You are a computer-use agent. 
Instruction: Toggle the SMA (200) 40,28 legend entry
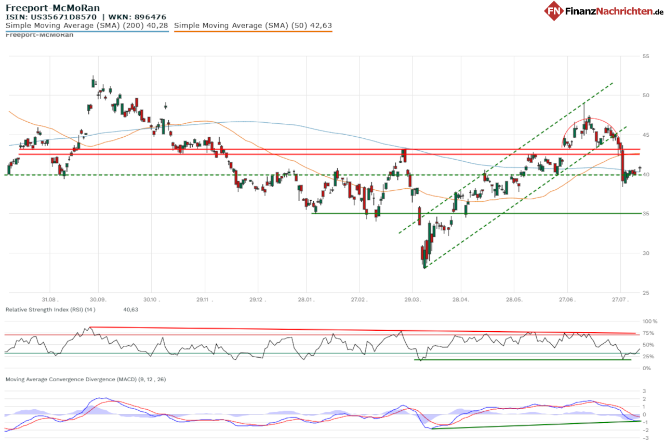[87, 25]
